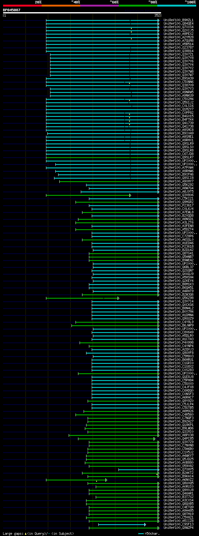Open hit UniRef100_A6RAC7
Viewport: 199px width, 536px height.
(x=178, y=398)
